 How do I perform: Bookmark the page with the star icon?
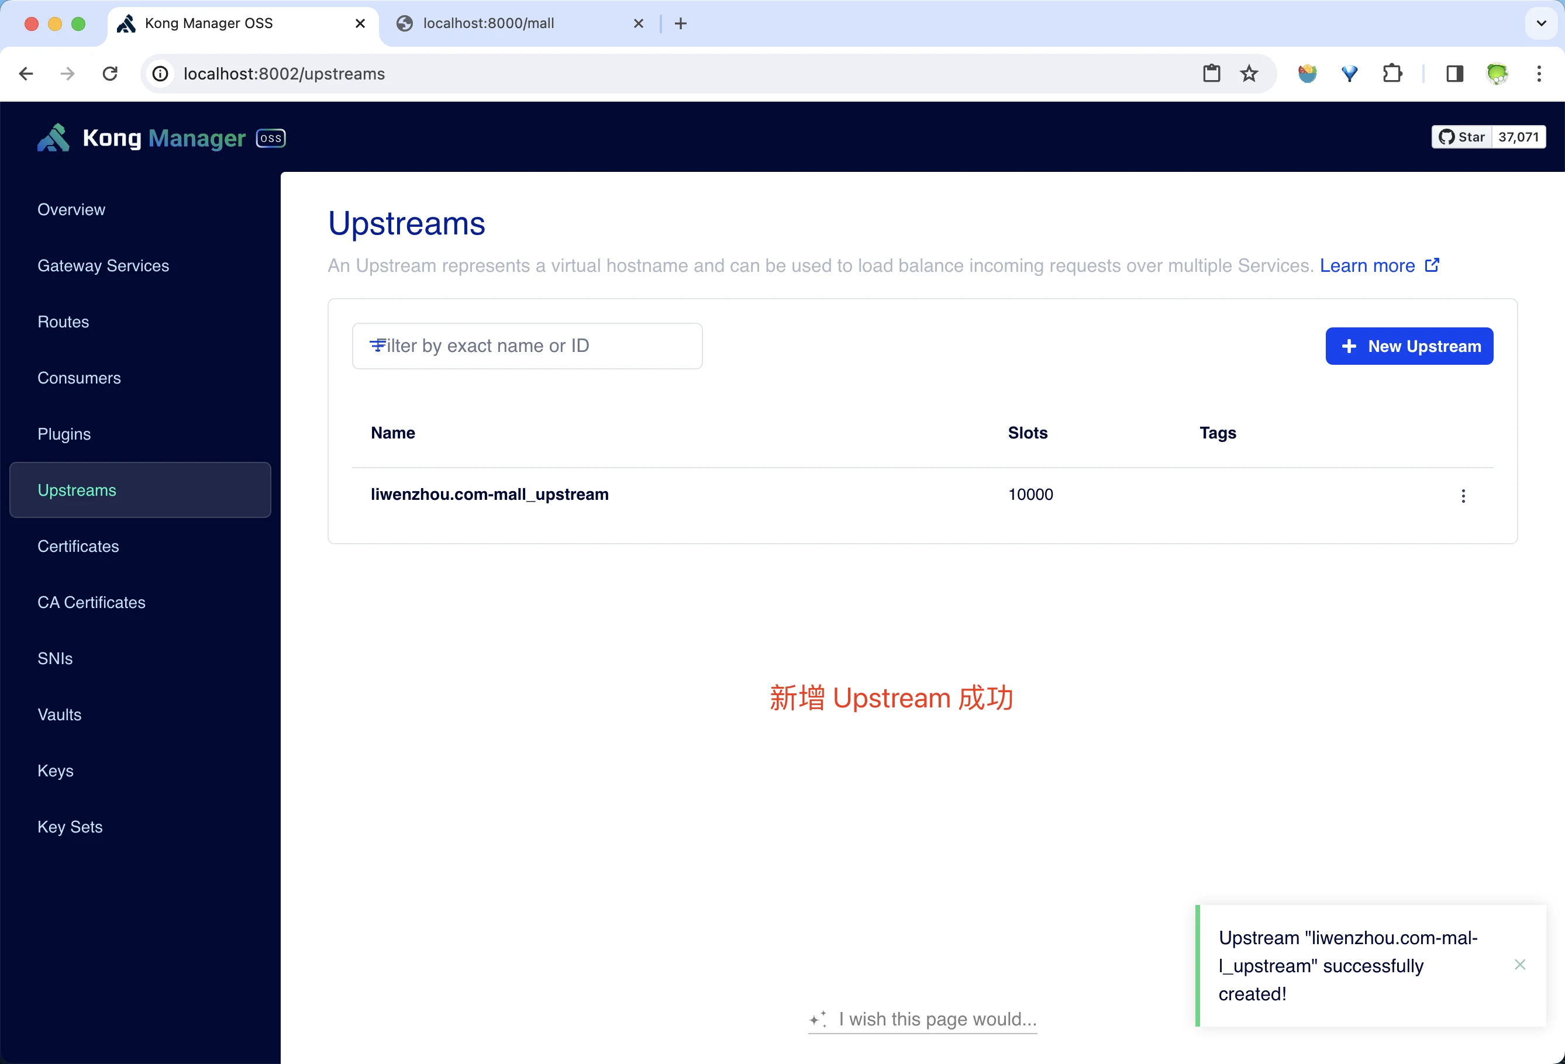click(1249, 73)
